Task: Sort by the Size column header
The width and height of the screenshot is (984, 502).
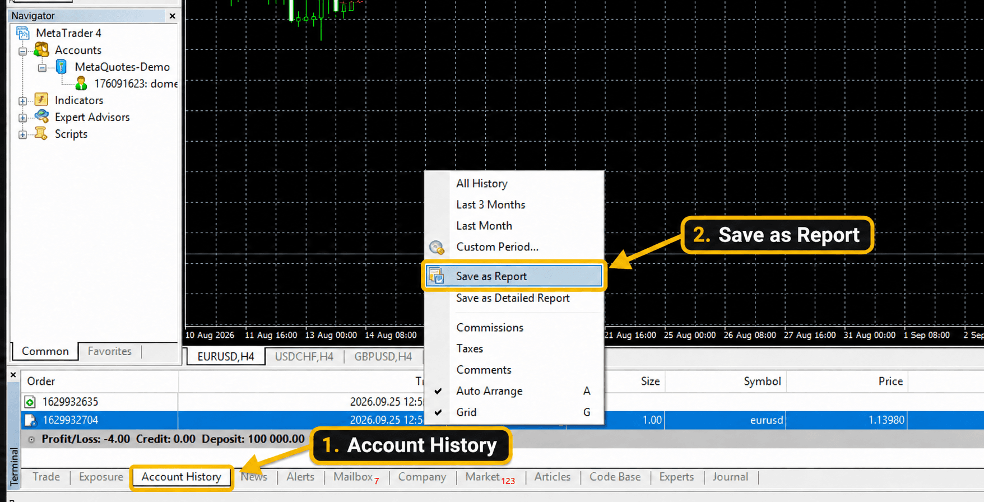Action: pyautogui.click(x=634, y=381)
